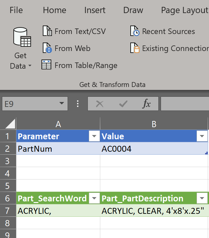Click the Insert Function fx icon

147,104
